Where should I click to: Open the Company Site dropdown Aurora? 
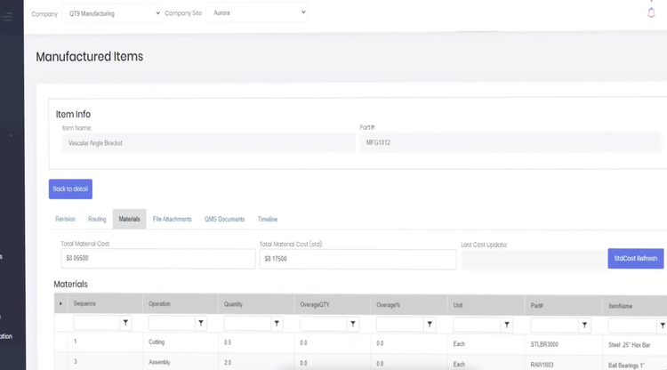(x=256, y=12)
